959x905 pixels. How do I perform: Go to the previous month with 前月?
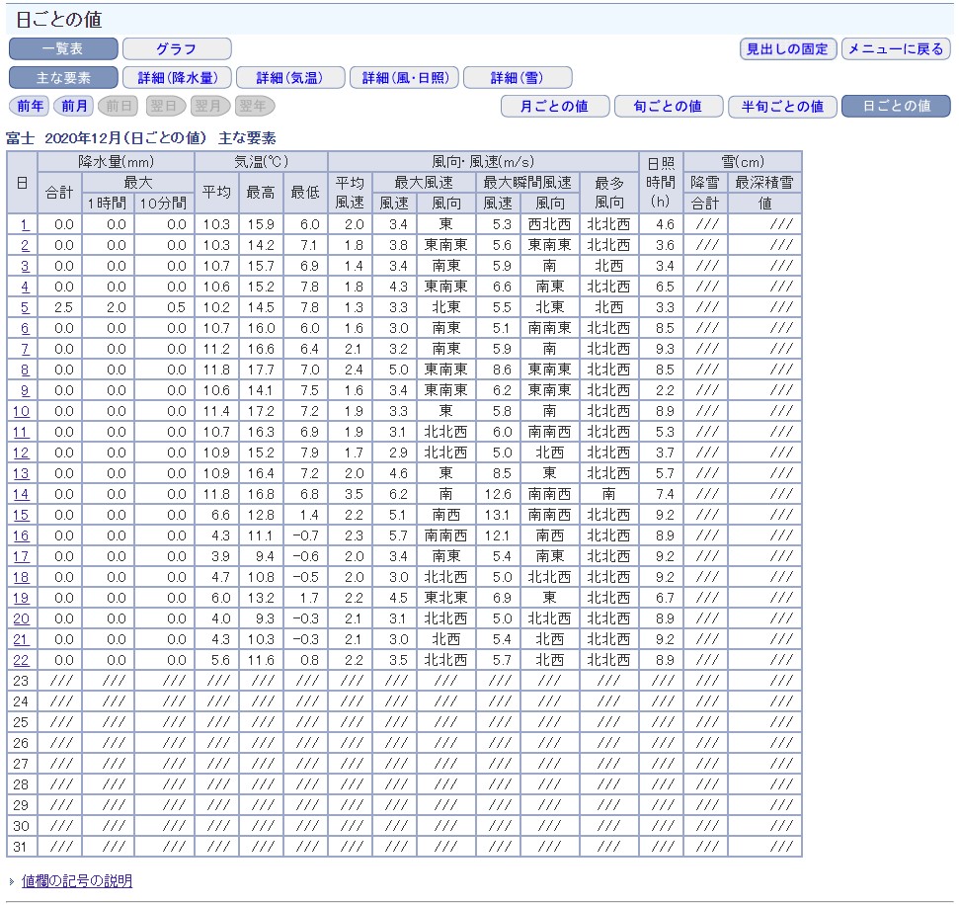pos(74,106)
